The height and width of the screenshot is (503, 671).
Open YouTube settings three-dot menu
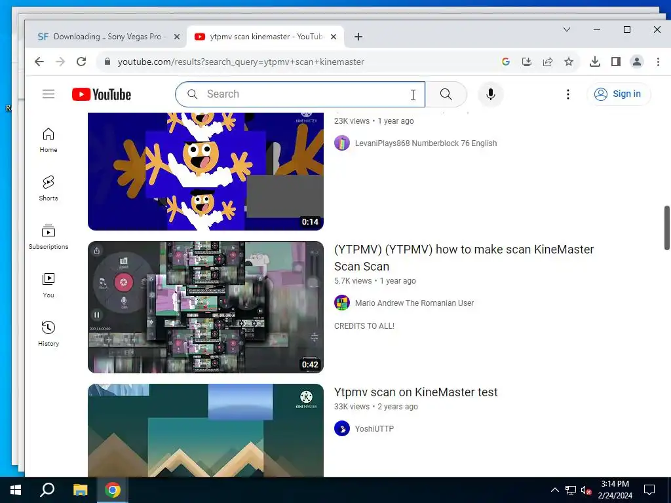pos(568,94)
